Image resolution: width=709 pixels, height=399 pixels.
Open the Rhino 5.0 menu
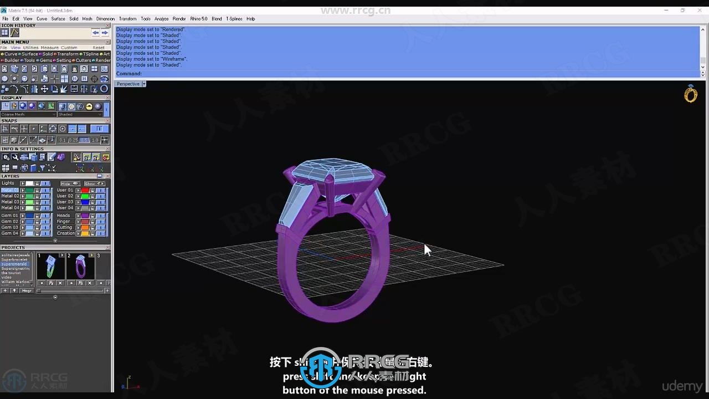[x=199, y=19]
